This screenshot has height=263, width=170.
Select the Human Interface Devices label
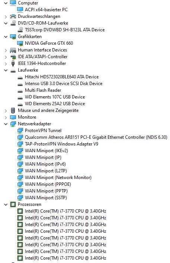coord(42,50)
